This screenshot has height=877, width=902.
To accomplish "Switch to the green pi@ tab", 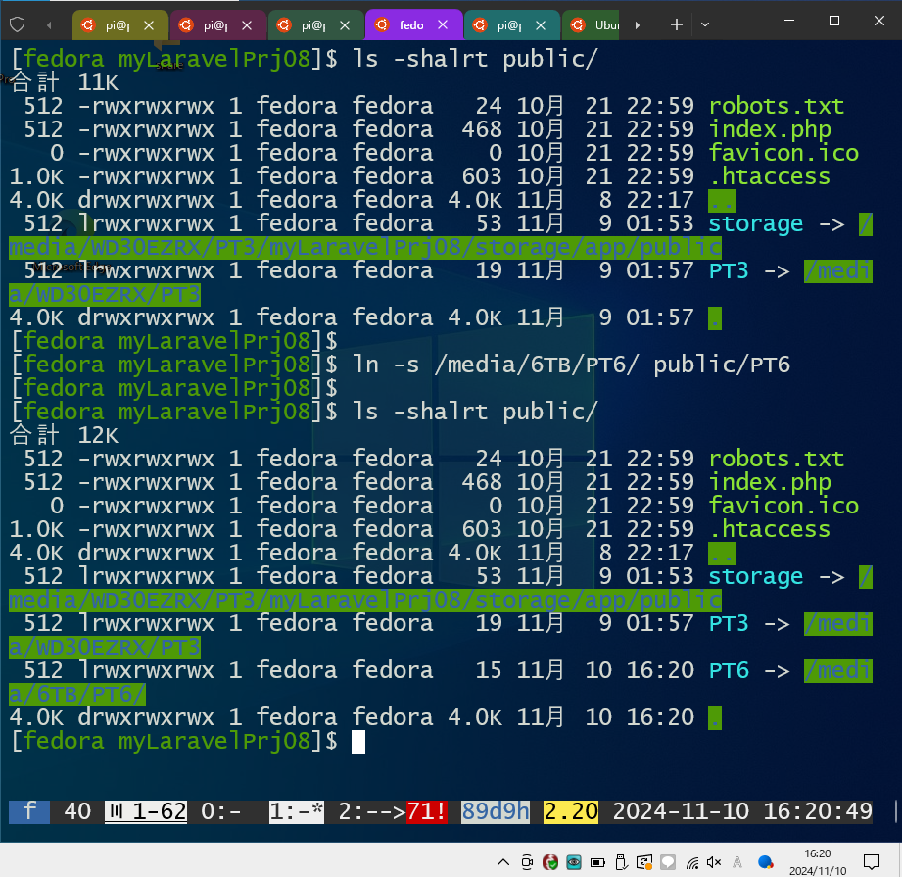I will pos(313,25).
